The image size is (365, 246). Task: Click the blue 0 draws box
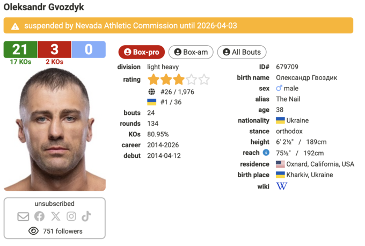pyautogui.click(x=89, y=49)
